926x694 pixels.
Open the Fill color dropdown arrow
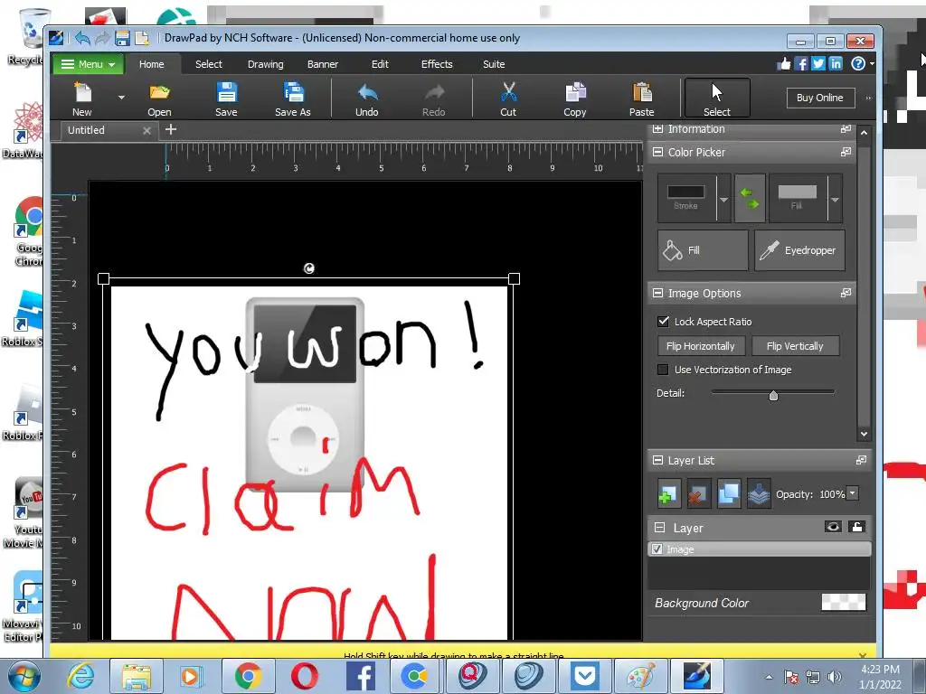835,200
